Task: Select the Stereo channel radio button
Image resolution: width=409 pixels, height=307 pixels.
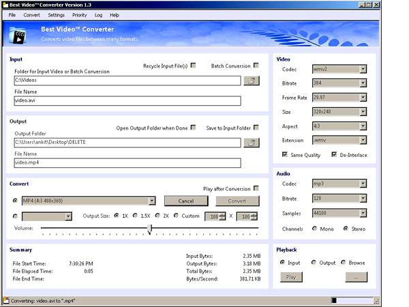Action: tap(346, 229)
